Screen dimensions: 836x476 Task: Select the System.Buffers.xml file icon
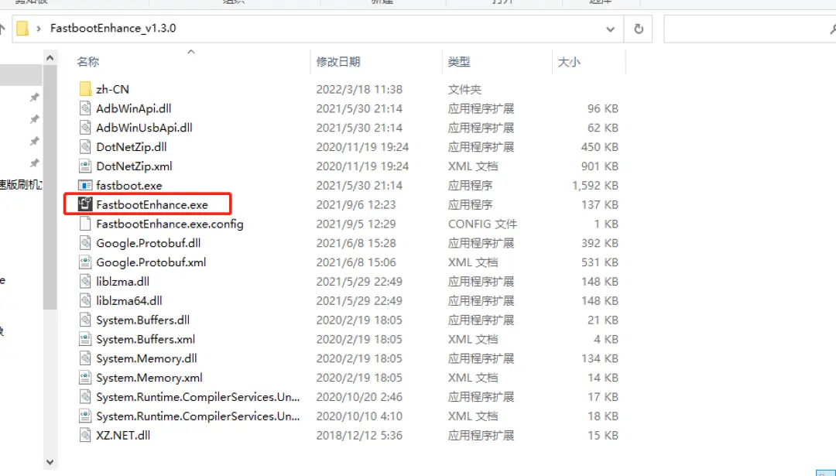coord(85,338)
